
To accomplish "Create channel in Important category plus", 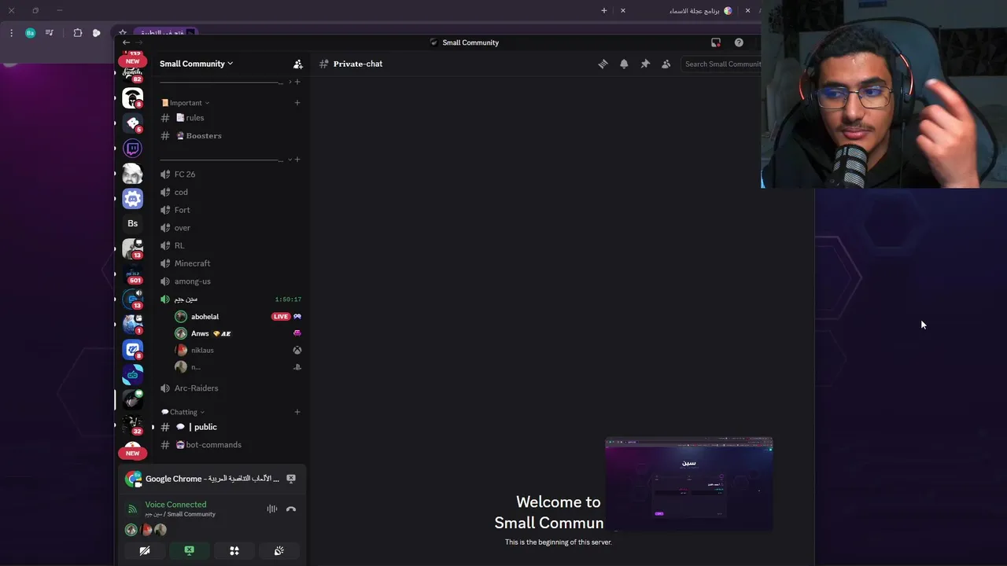I will (x=297, y=103).
